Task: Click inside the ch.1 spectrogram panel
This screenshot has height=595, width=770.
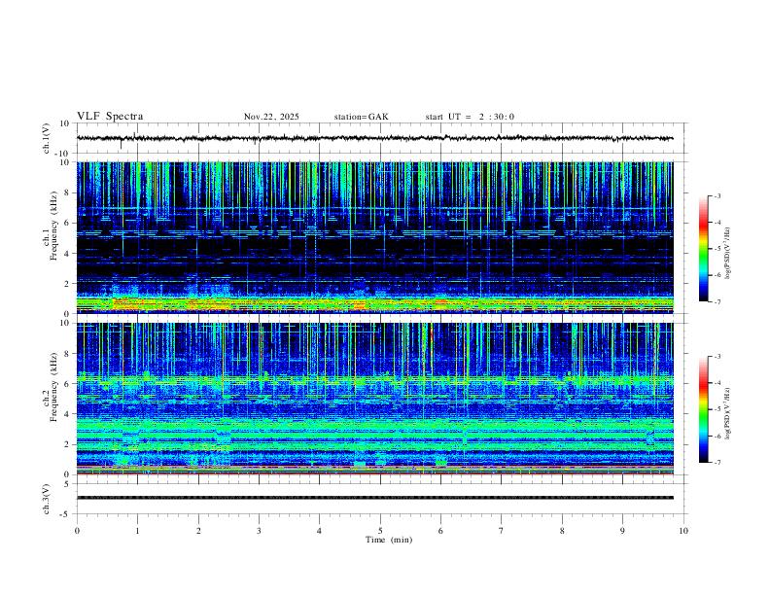Action: [x=374, y=237]
